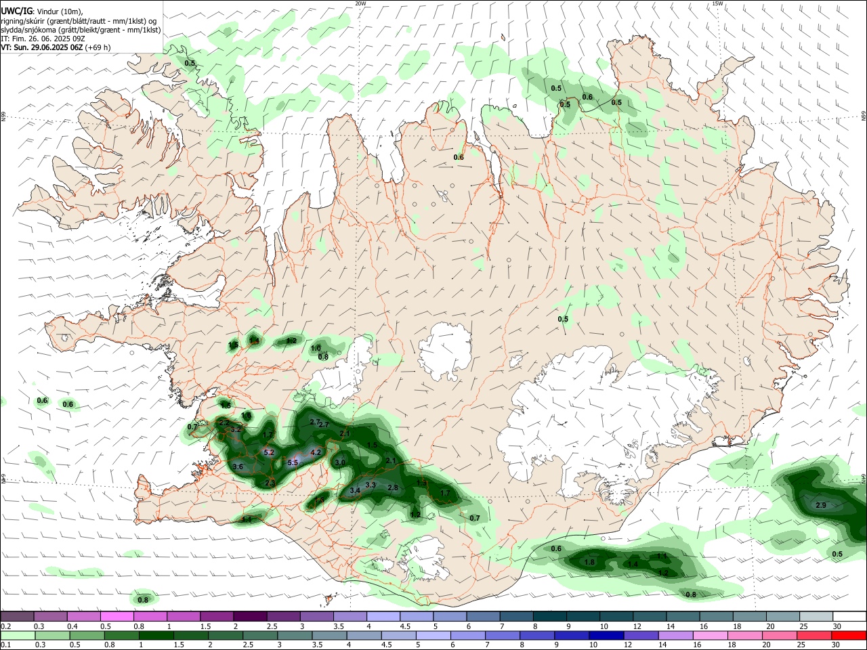Select the dark navy swatch labeled 10 in lower legend row
Image resolution: width=867 pixels, height=650 pixels.
606,635
